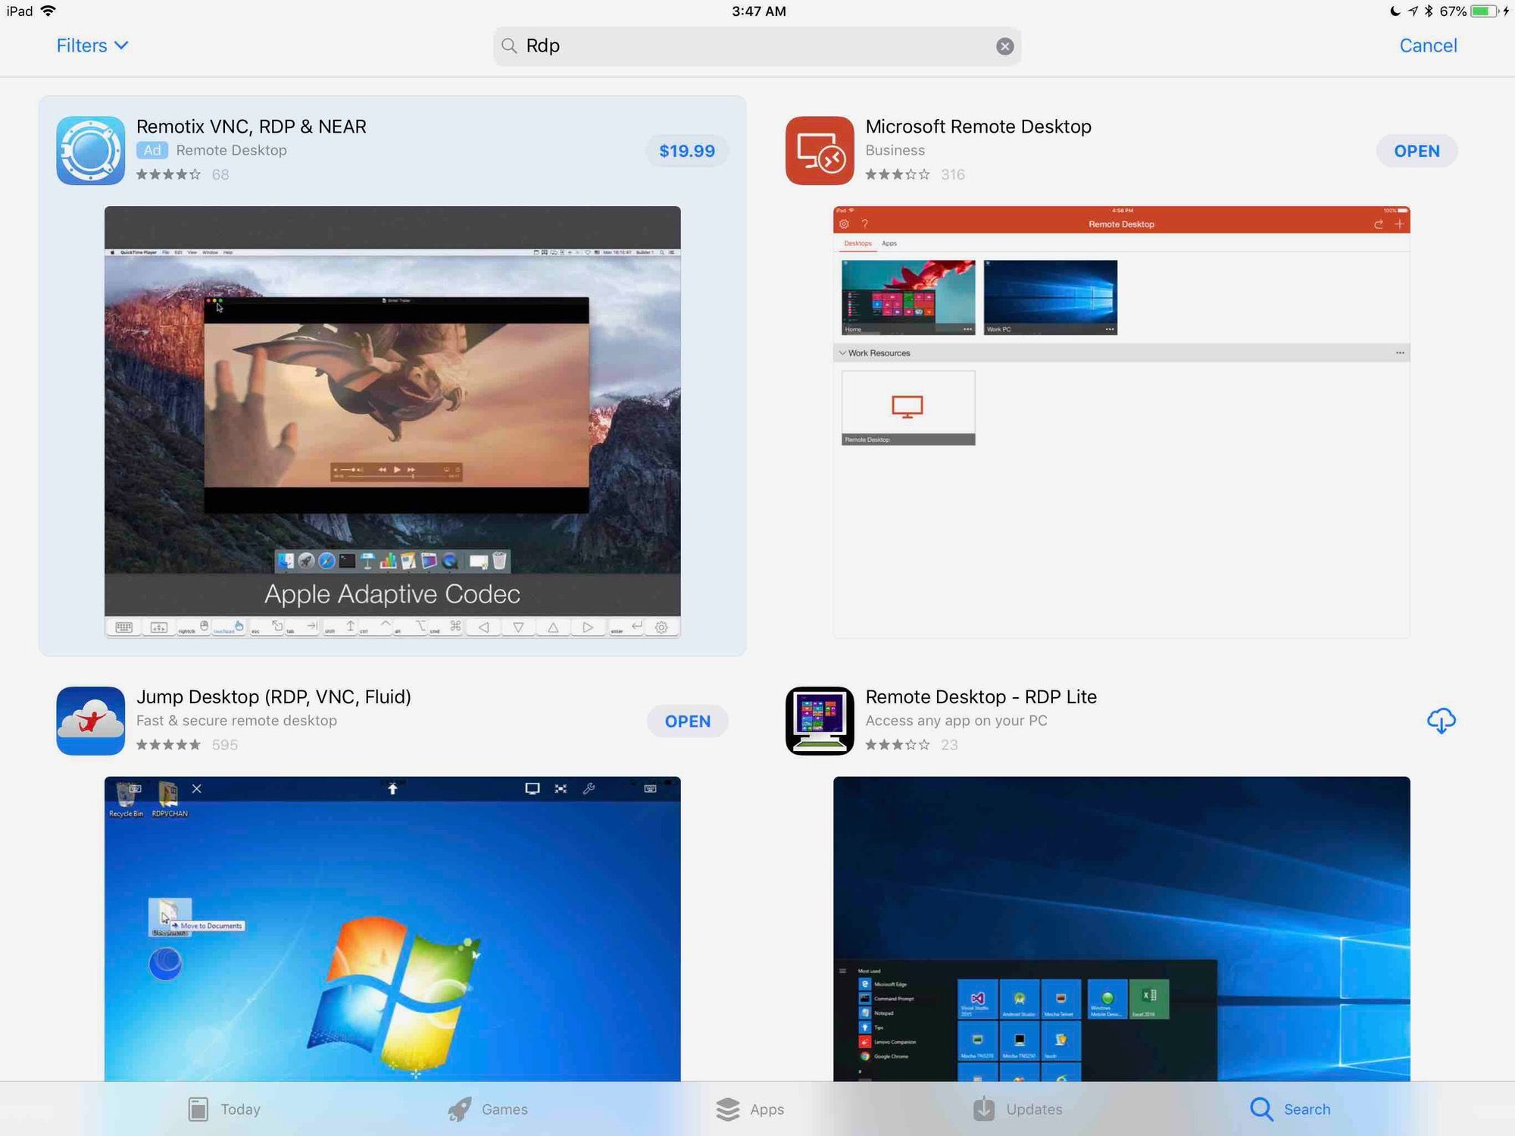Tap the Do Not Disturb moon icon
This screenshot has width=1515, height=1136.
(x=1395, y=11)
